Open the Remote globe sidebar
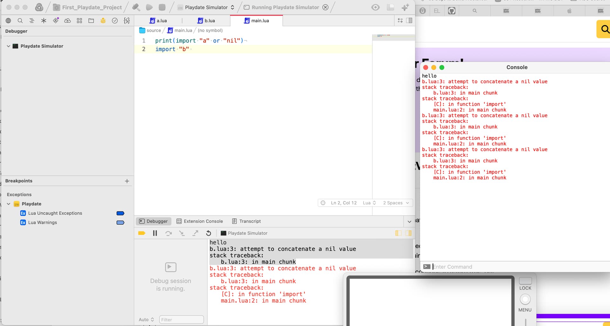610x326 pixels. coord(8,21)
